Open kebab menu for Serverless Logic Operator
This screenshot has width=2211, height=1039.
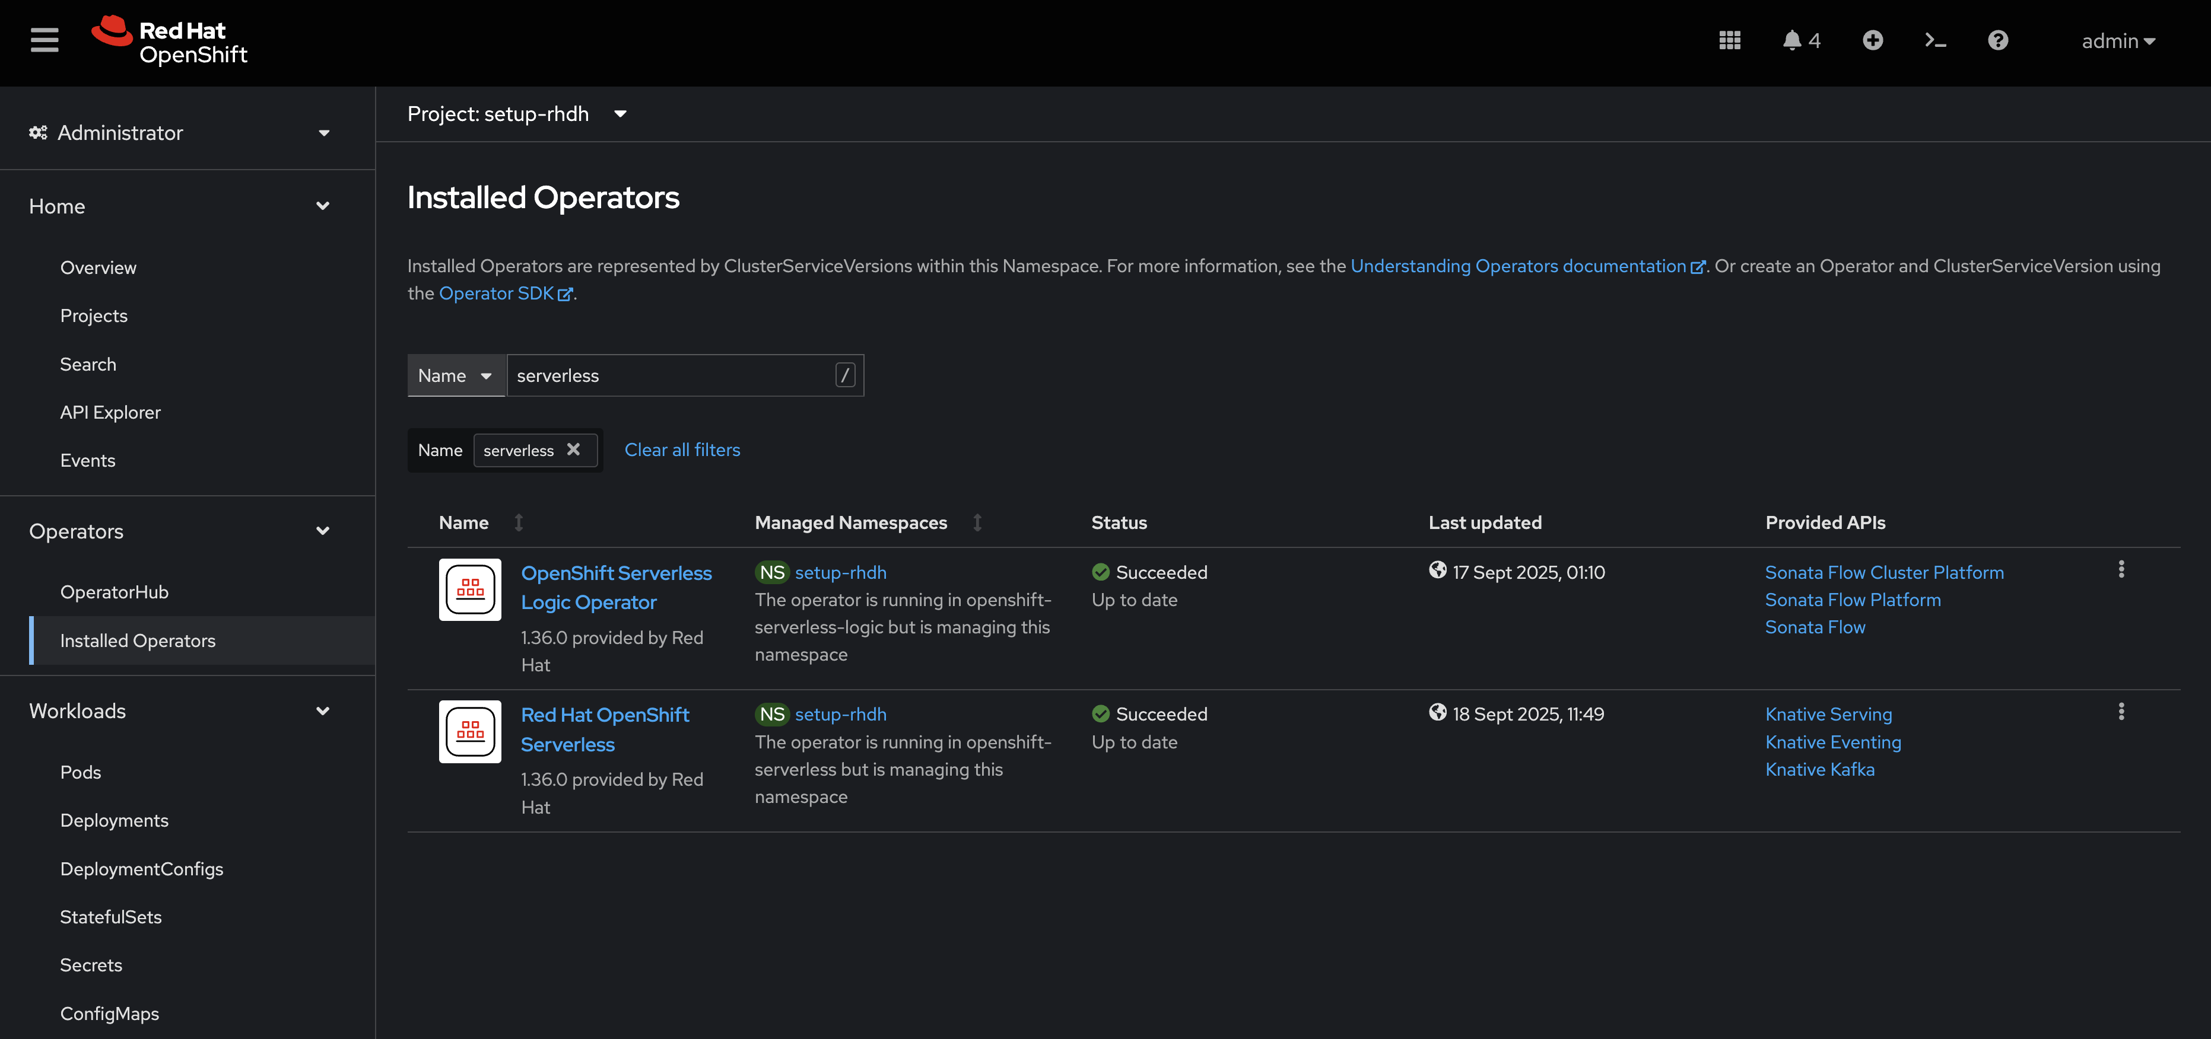point(2121,570)
